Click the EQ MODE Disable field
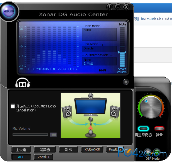 click(99, 49)
